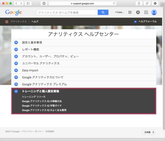Open the ヘルプフォーラム link

coord(148,21)
